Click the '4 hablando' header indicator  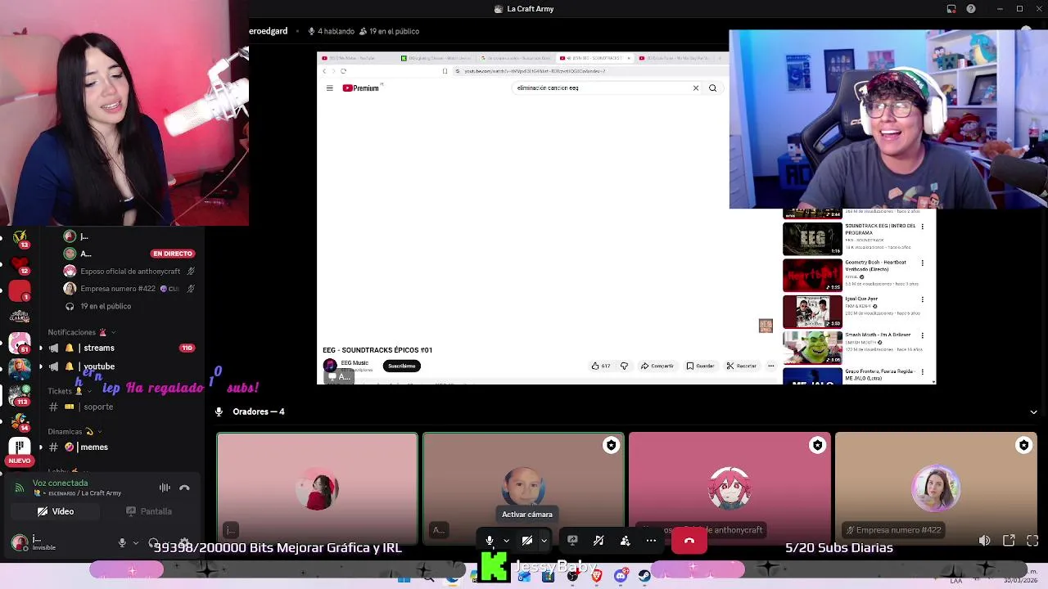[x=331, y=31]
